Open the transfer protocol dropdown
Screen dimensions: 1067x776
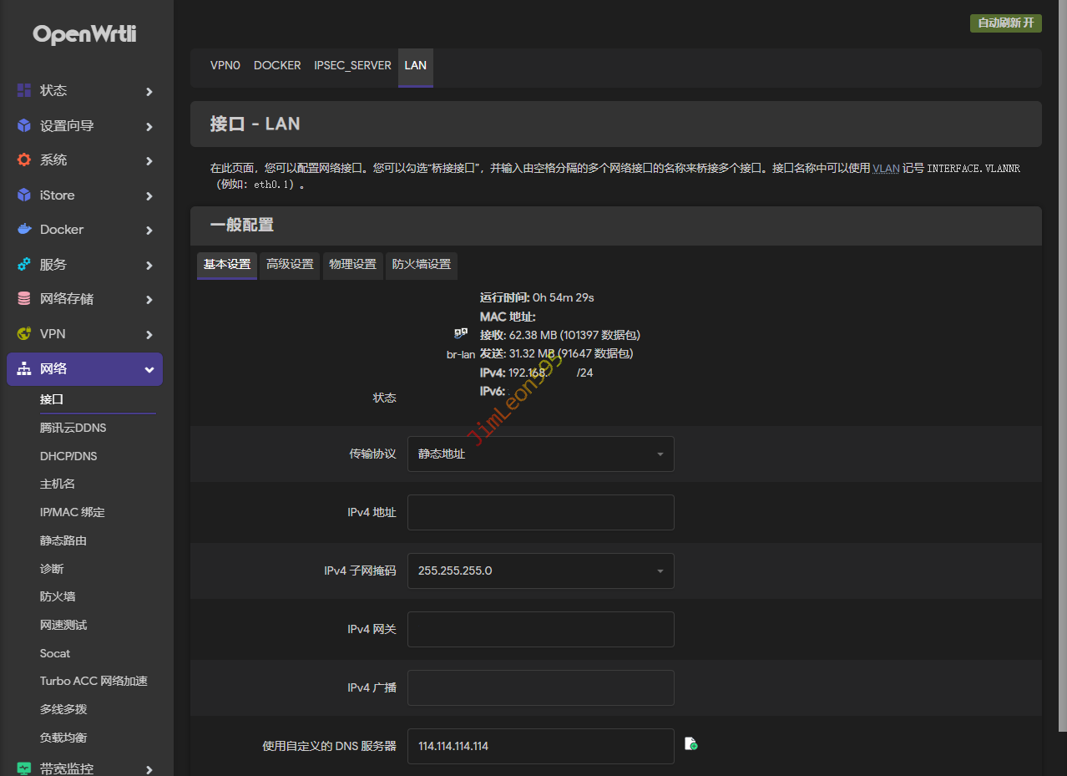[x=540, y=454]
